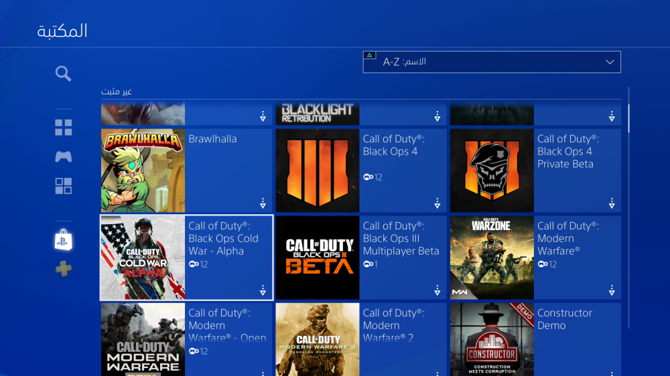
Task: Select the PlayStation Plus icon in sidebar
Action: [x=64, y=269]
